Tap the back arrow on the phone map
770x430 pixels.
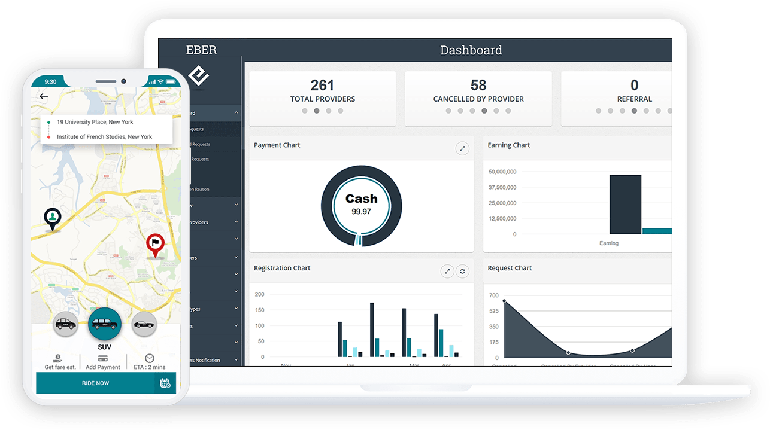click(44, 96)
